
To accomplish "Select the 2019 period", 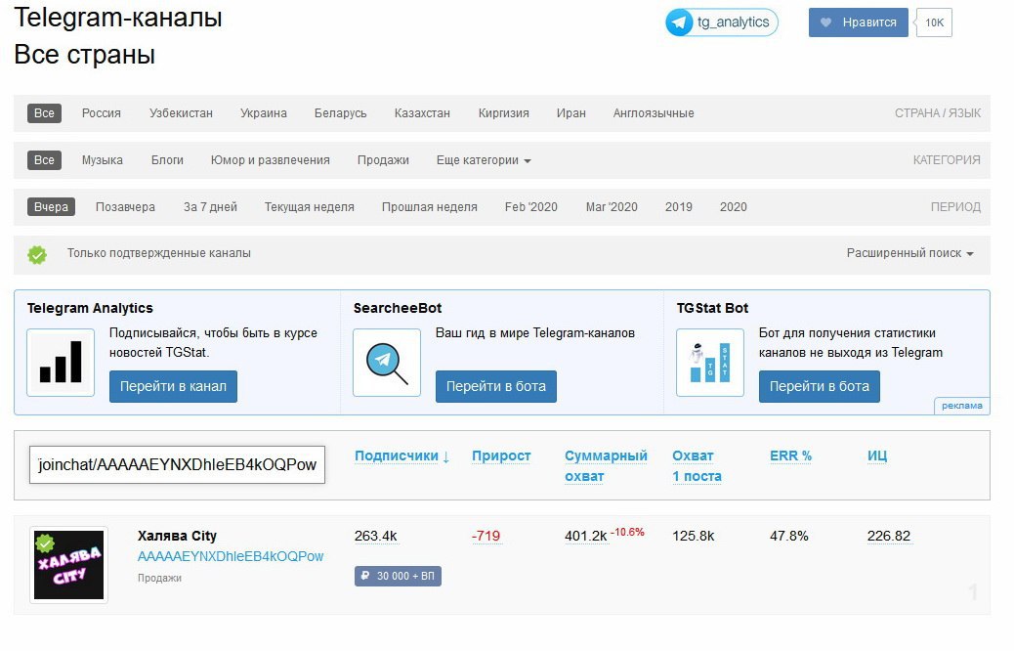I will click(678, 207).
